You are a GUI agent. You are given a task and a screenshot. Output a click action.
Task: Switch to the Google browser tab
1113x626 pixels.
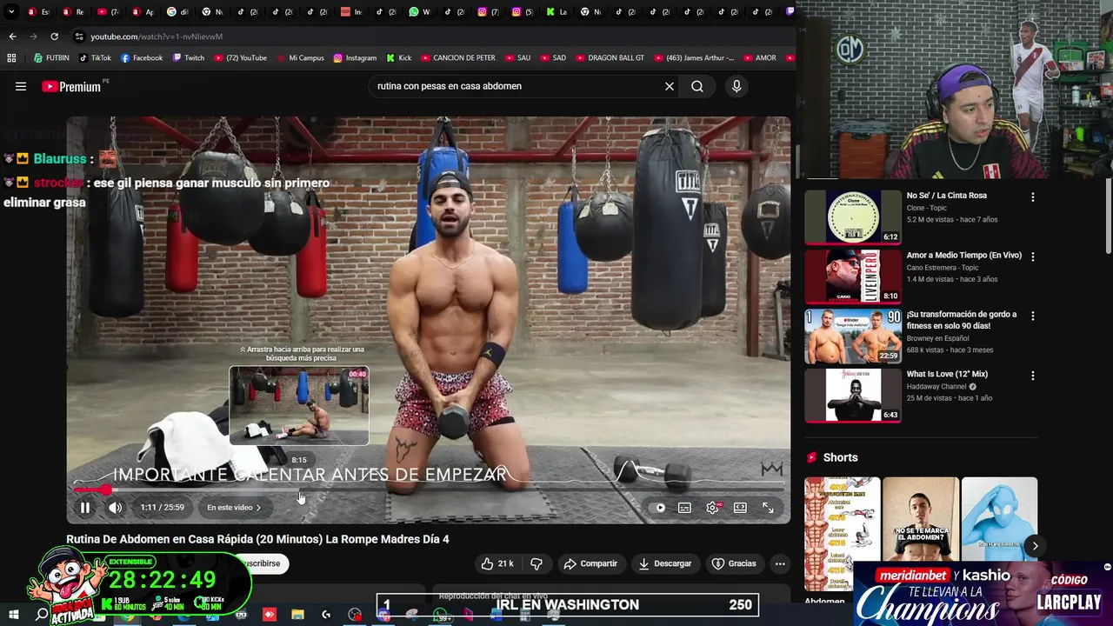[x=177, y=12]
